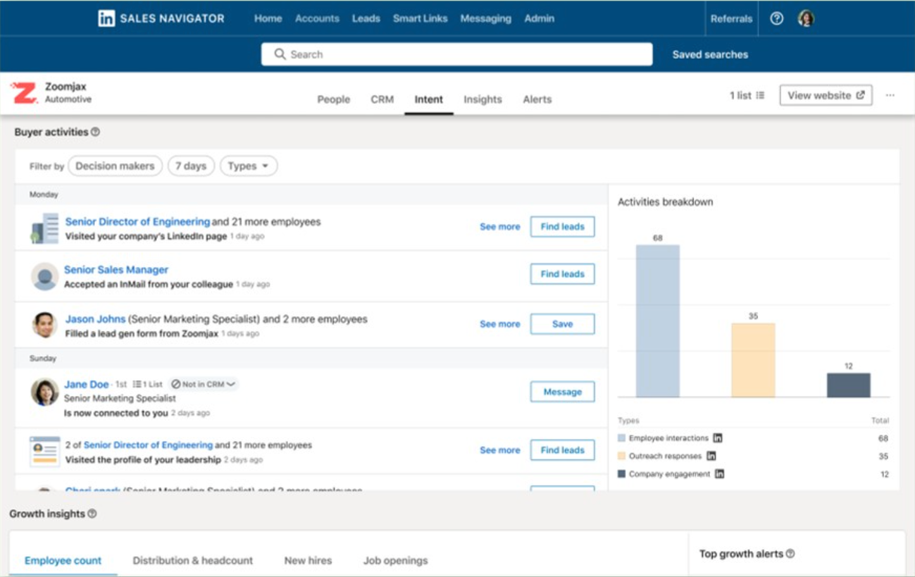915x577 pixels.
Task: Click Find leads for company LinkedIn page visitors
Action: tap(563, 226)
